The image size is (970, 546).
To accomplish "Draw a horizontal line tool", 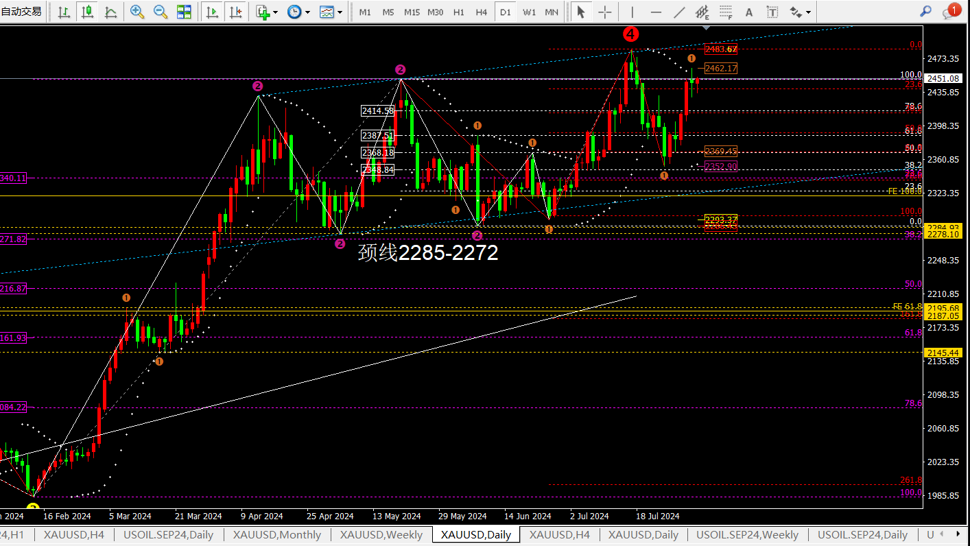I will coord(655,12).
